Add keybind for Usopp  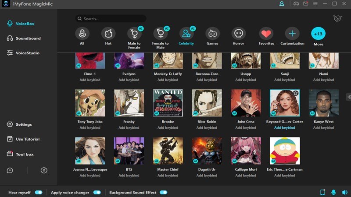click(246, 80)
